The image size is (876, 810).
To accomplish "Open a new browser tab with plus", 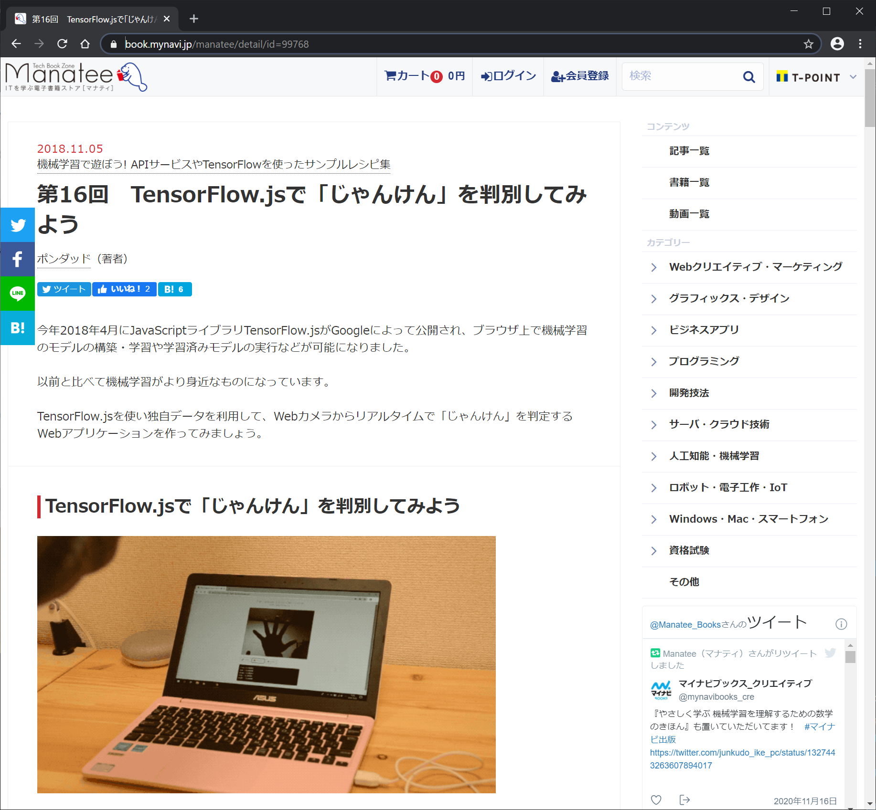I will (193, 19).
